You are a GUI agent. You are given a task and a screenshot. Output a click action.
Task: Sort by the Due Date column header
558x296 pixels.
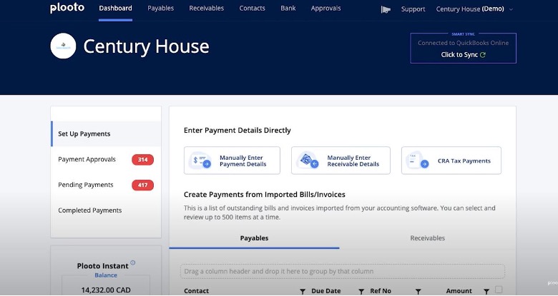click(326, 291)
